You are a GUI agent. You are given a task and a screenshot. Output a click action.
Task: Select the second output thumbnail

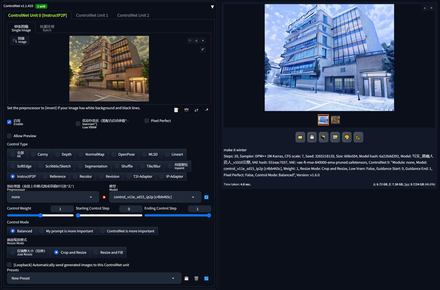pyautogui.click(x=335, y=120)
